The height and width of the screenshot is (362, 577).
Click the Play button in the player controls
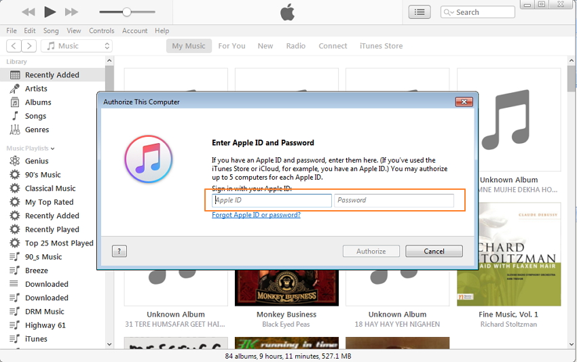click(50, 12)
